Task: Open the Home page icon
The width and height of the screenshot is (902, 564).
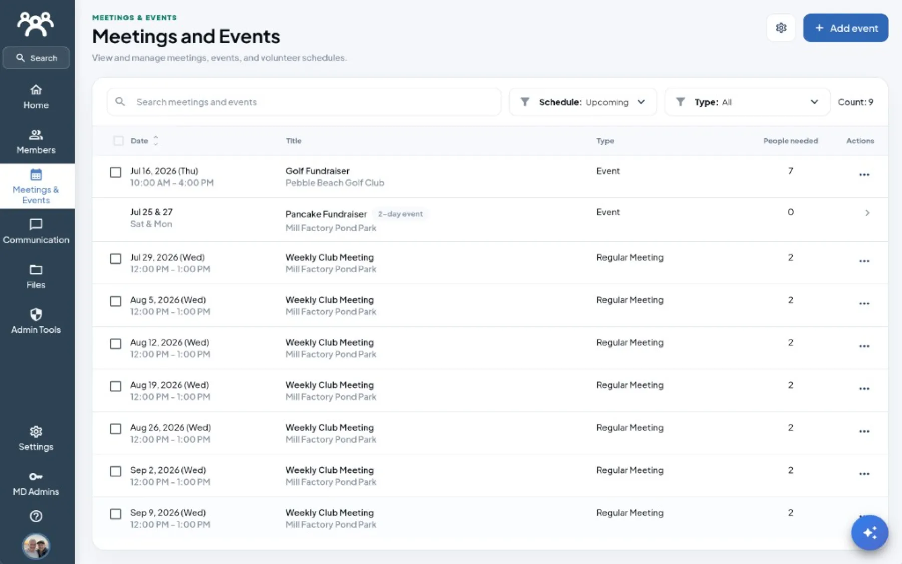Action: 36,90
